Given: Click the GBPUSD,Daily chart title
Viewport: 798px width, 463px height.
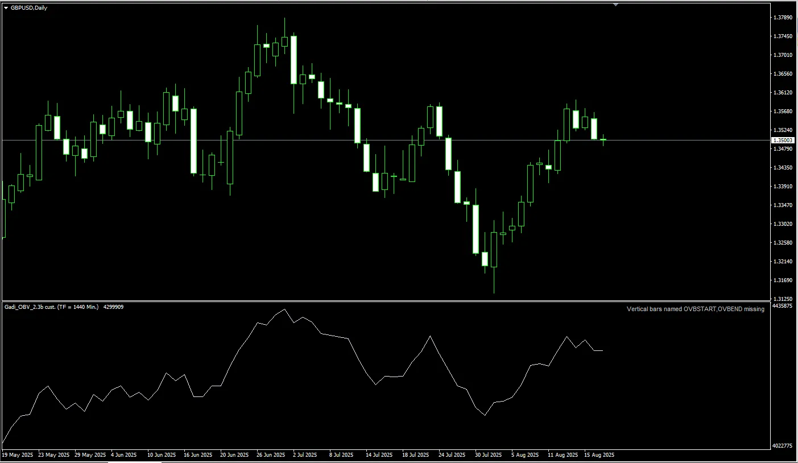Looking at the screenshot, I should (29, 7).
